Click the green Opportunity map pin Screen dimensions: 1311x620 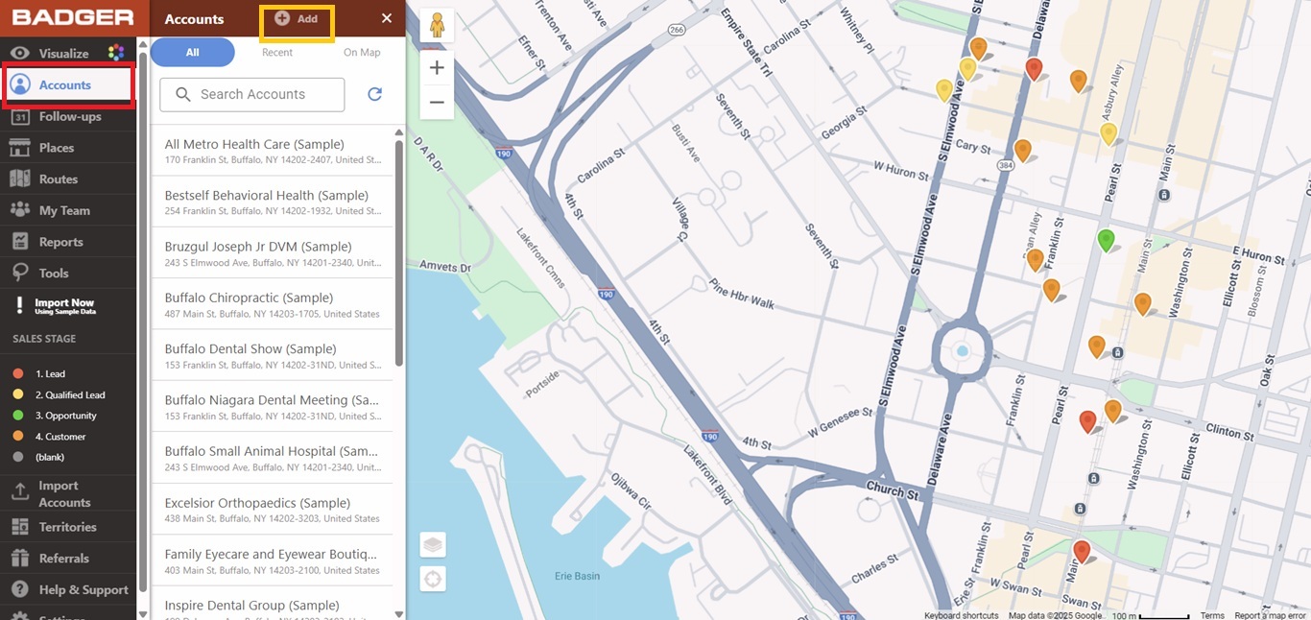(x=1106, y=240)
